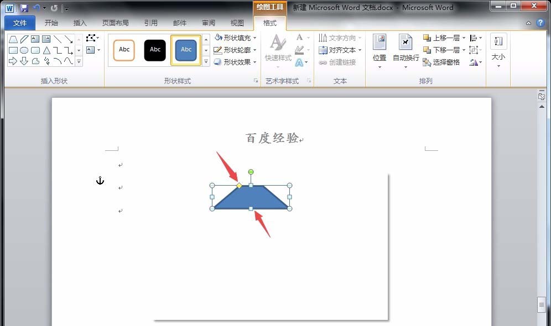Choose the arc shape

58,61
